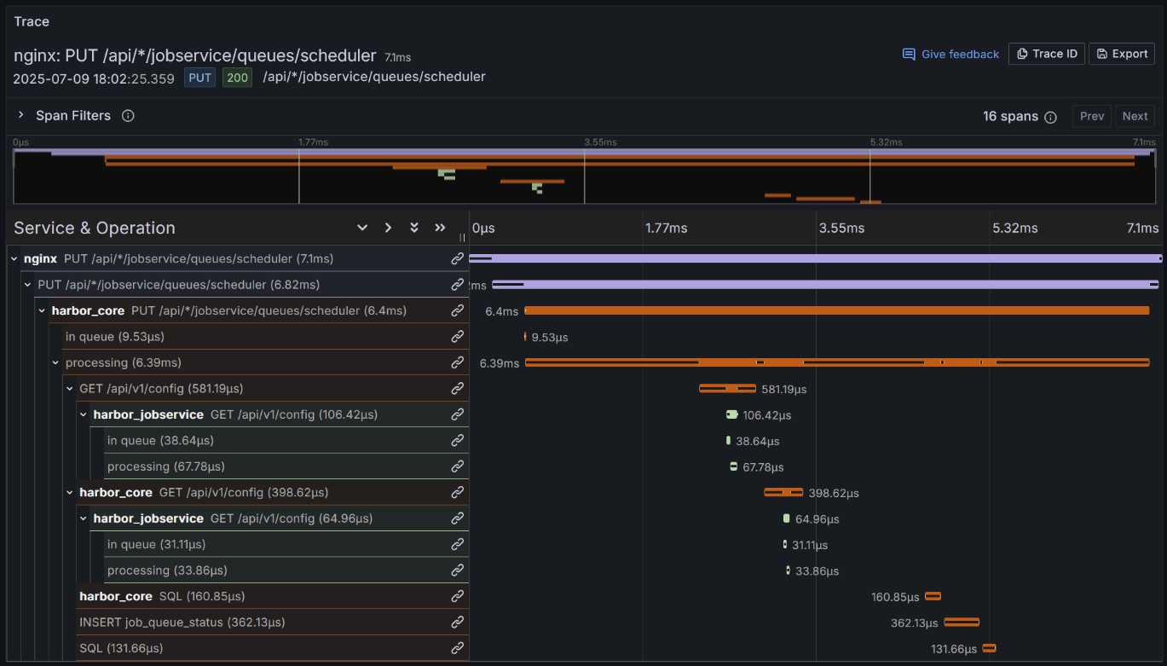Collapse one level with single right chevron
The height and width of the screenshot is (666, 1167).
(388, 228)
